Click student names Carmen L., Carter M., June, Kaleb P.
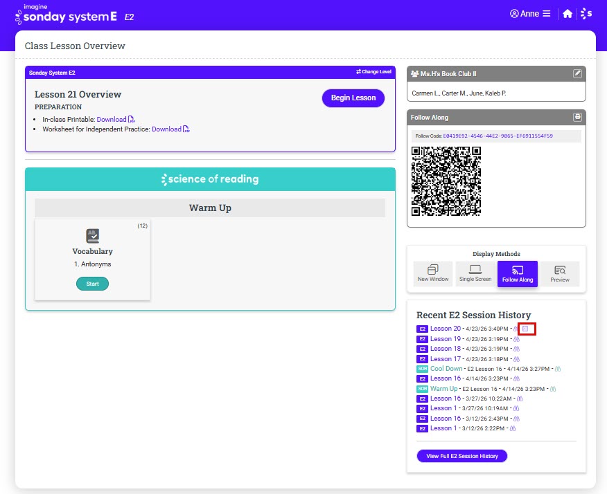Image resolution: width=607 pixels, height=494 pixels. [459, 93]
